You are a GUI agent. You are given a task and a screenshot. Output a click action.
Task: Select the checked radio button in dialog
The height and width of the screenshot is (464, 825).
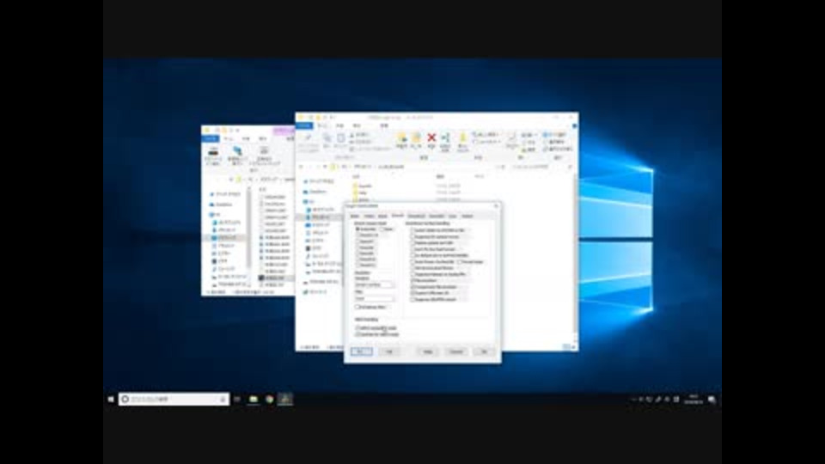tap(357, 229)
